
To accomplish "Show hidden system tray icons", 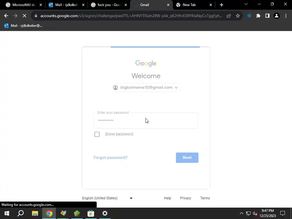I will point(241,213).
